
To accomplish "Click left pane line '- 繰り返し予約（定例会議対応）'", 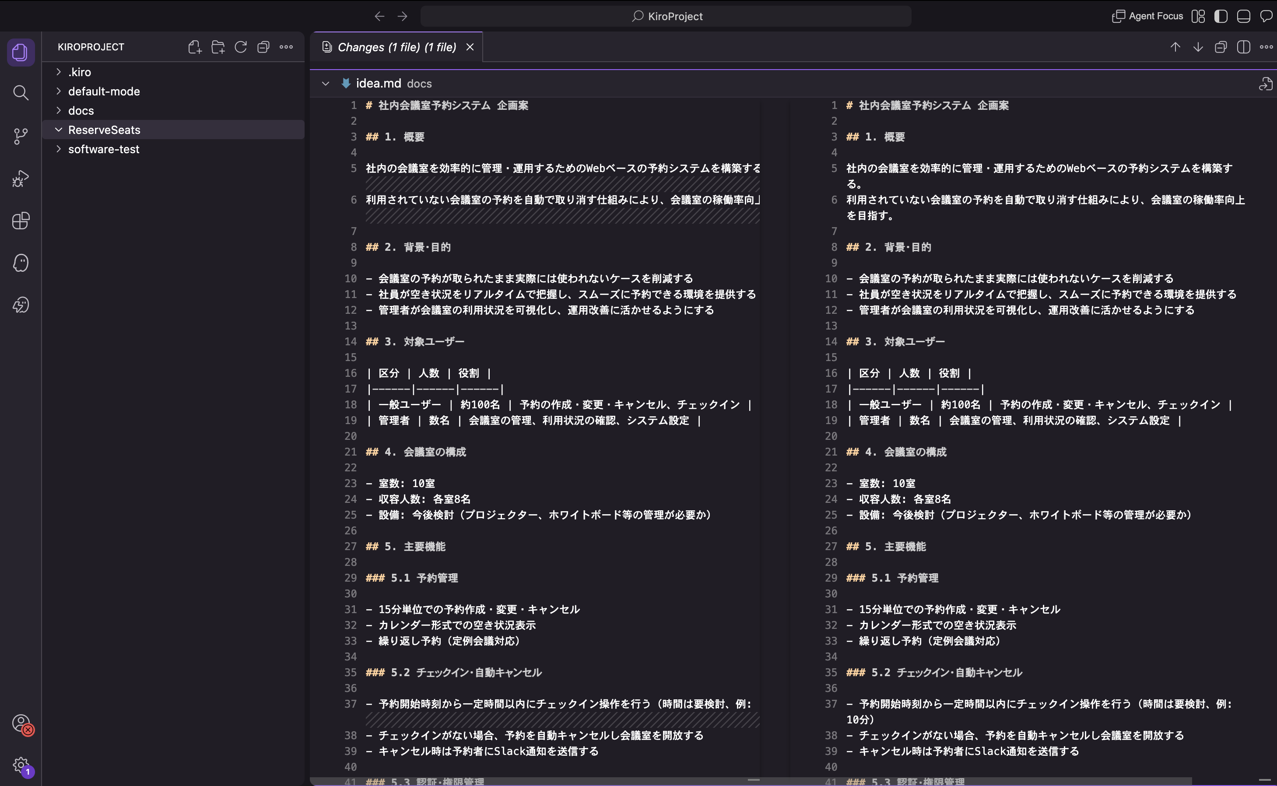I will (x=443, y=640).
